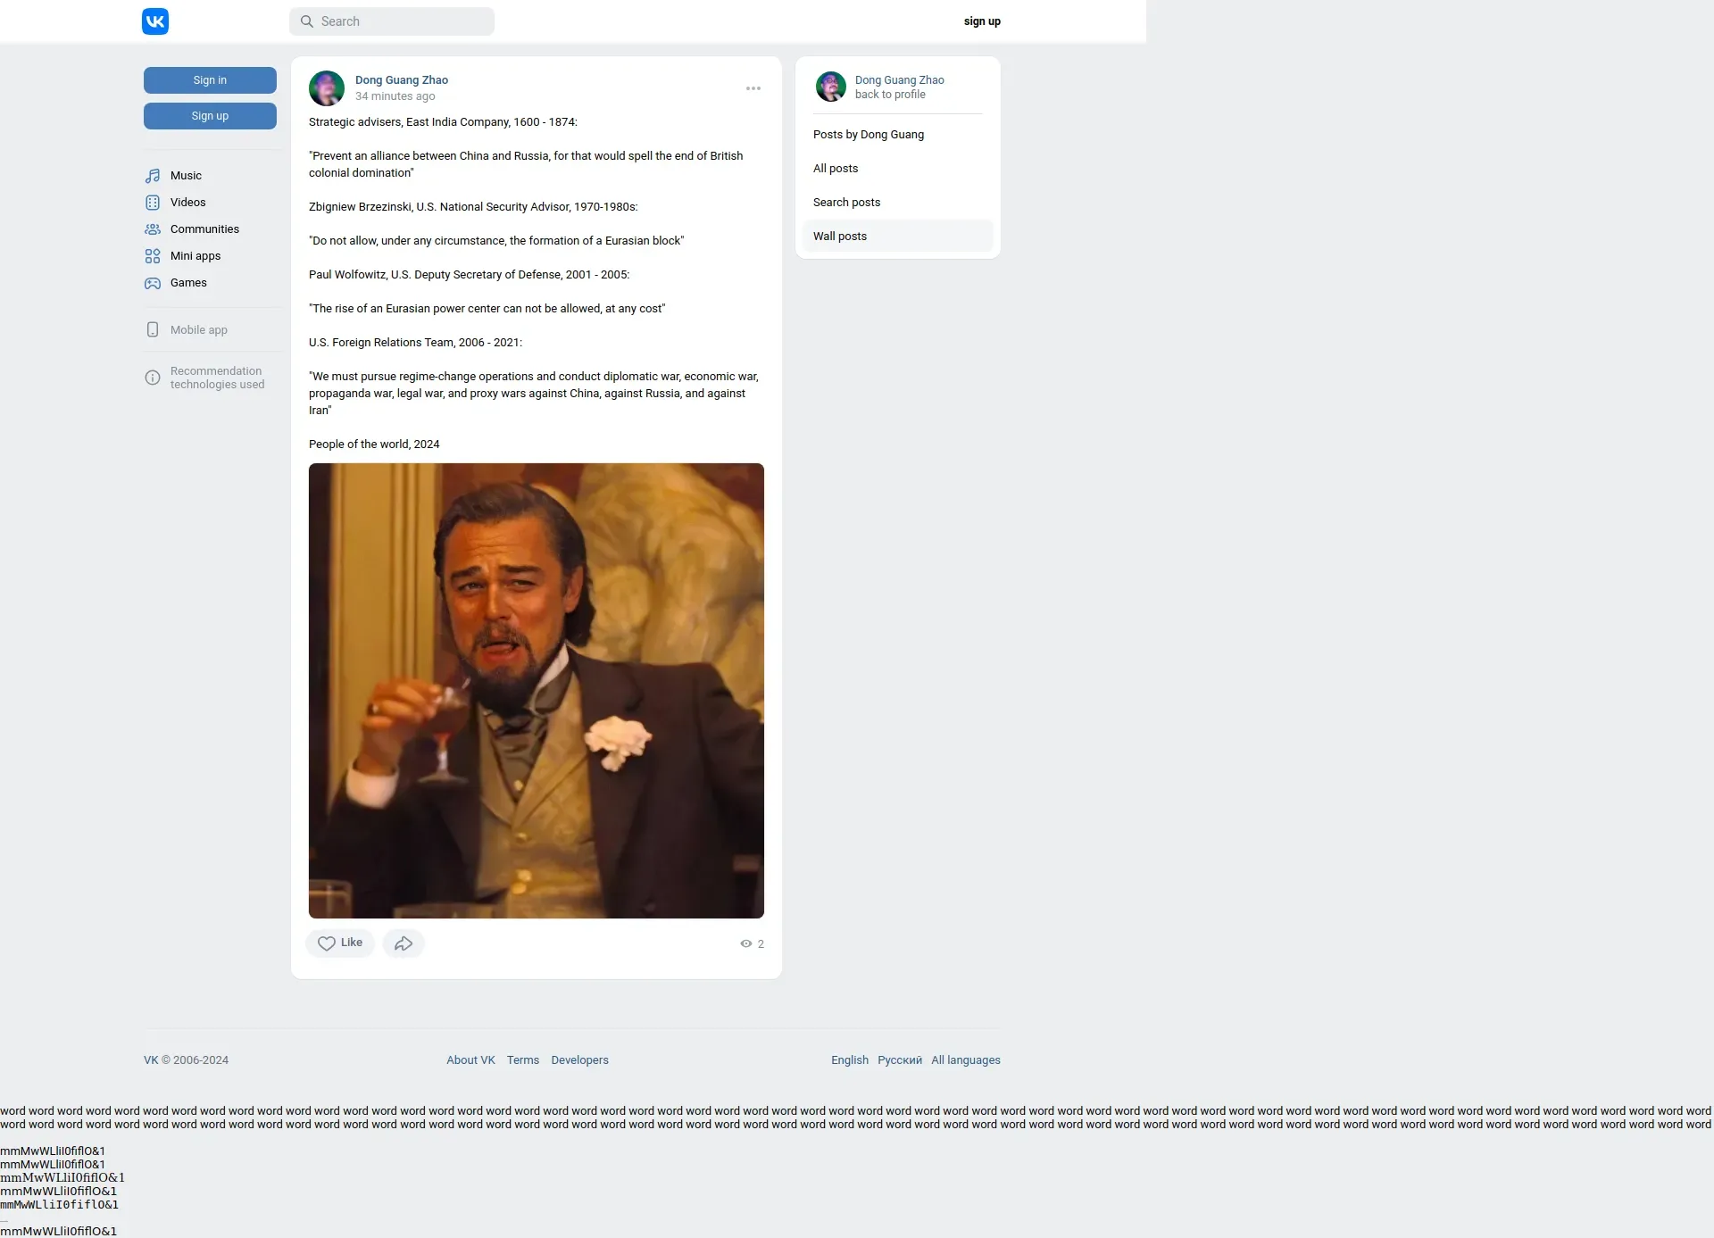Switch to the All posts section
1714x1238 pixels.
point(836,169)
